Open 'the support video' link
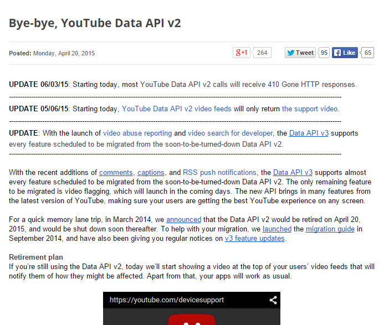The image size is (384, 325). coord(310,109)
